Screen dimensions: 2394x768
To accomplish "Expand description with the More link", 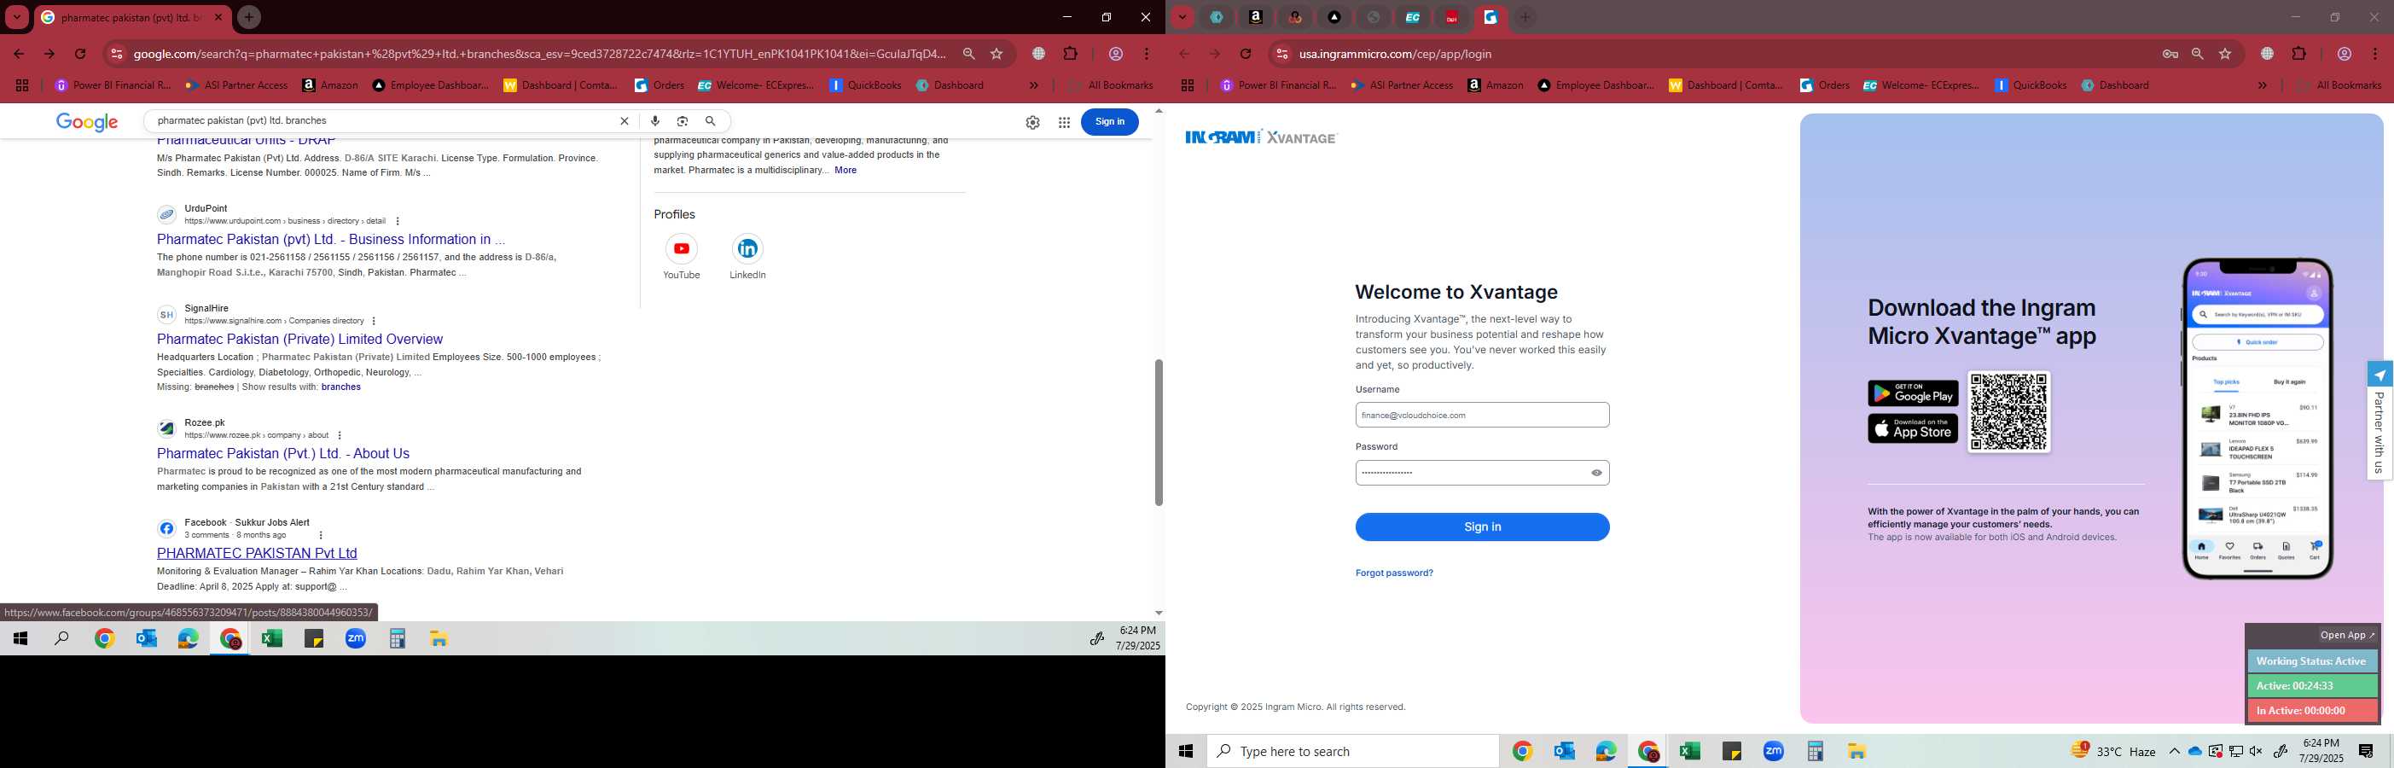I will [845, 170].
